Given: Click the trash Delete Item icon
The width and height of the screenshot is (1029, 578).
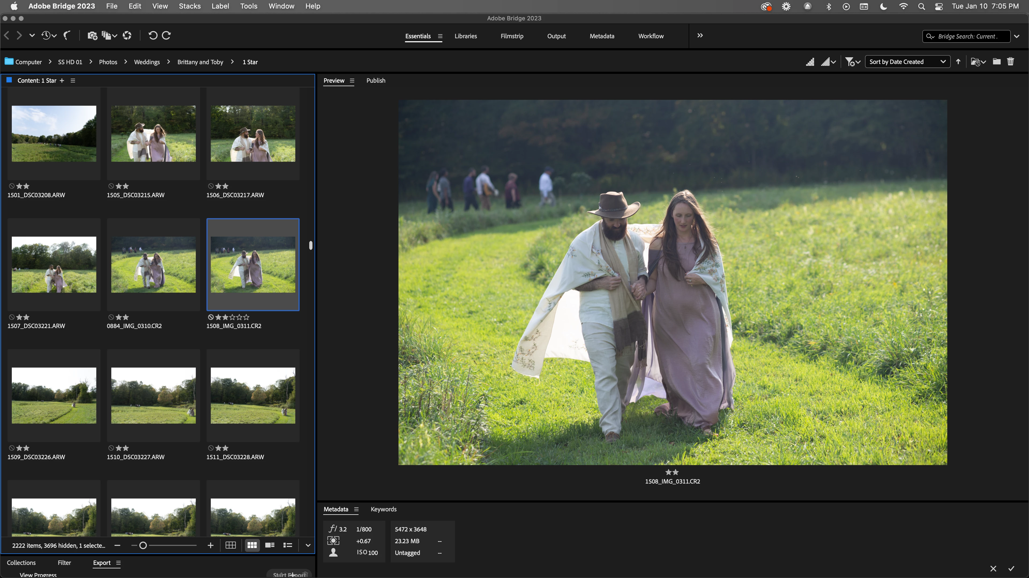Looking at the screenshot, I should (1010, 62).
